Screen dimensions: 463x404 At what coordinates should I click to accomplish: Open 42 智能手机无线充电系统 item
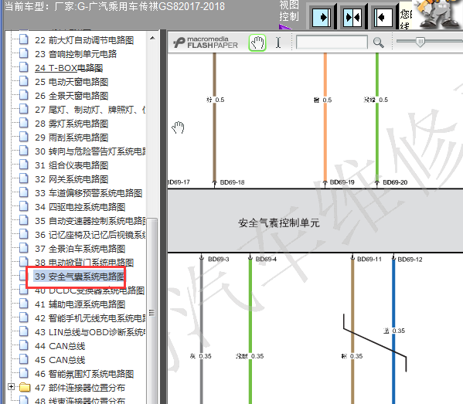tap(90, 318)
